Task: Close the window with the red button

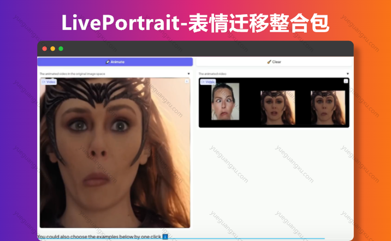Action: (45, 49)
